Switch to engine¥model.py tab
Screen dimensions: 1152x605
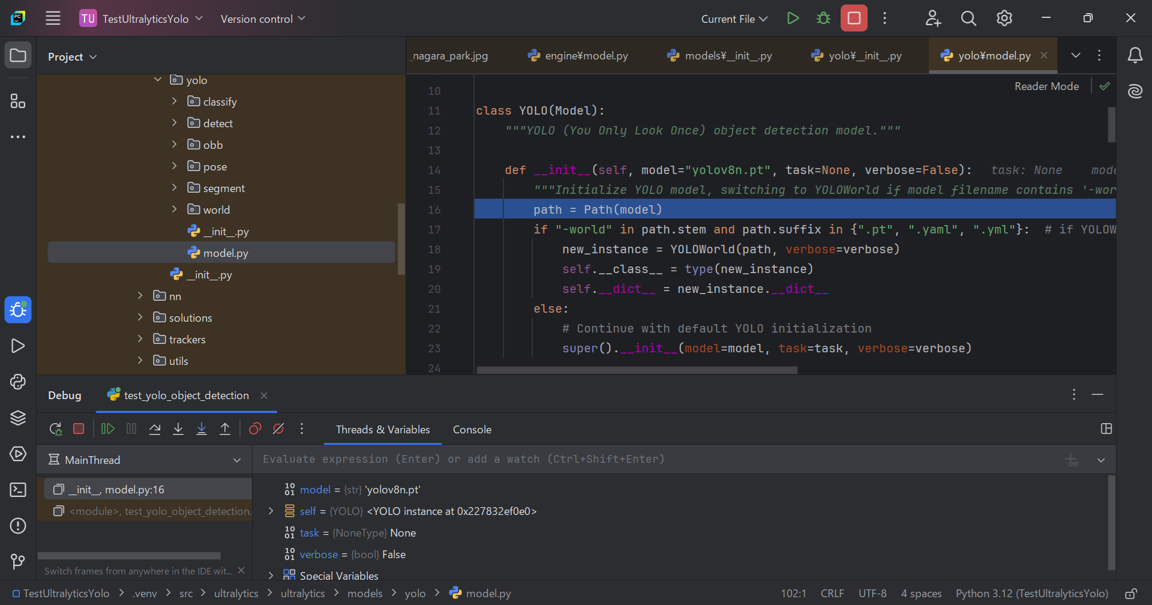[577, 56]
